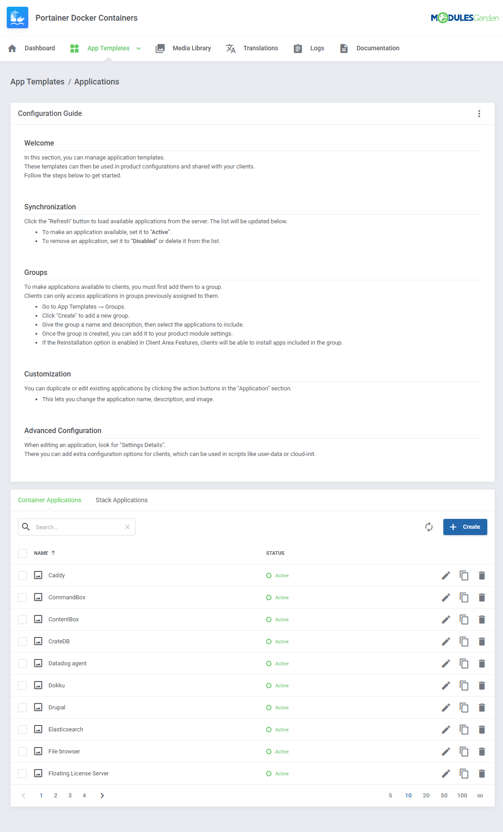Go to the previous page arrow
The image size is (503, 832).
coord(23,796)
